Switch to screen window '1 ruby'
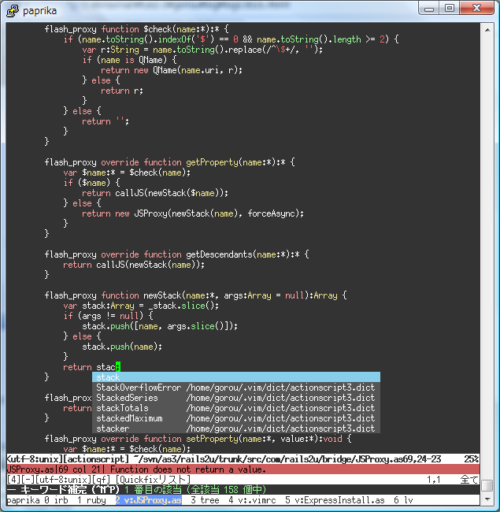500x512 pixels. point(91,500)
